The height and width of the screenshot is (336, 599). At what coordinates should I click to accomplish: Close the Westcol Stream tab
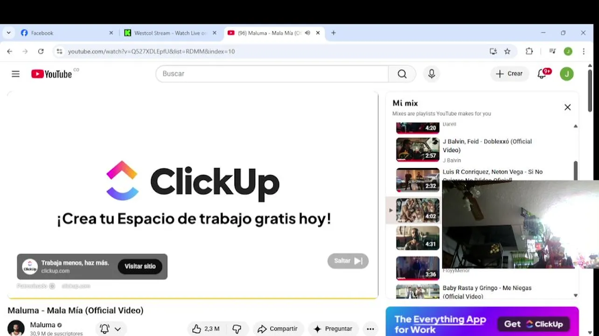(x=215, y=33)
